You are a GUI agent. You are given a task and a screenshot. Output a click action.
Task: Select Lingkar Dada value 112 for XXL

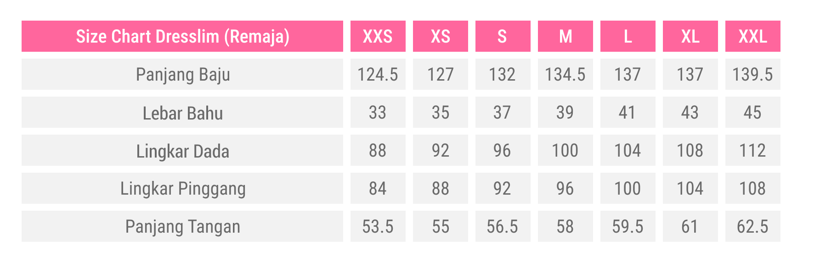click(752, 151)
